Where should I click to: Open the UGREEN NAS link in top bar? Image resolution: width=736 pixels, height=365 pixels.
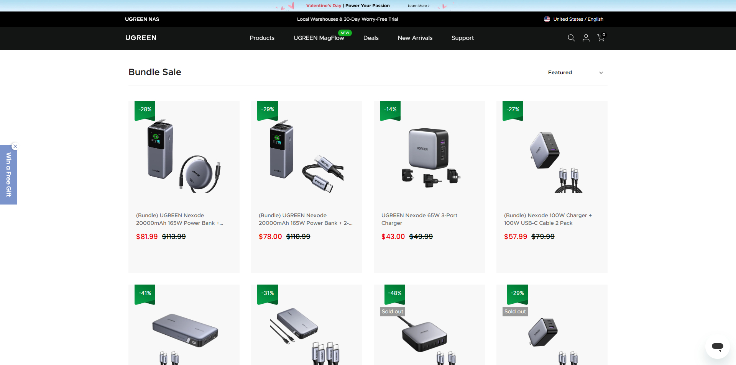pos(142,19)
